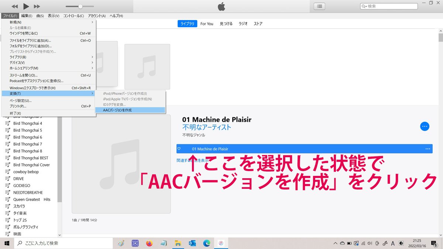Viewport: 443px width, 249px height.
Task: Choose ウインドウを閉じる(C) menu item
Action: pyautogui.click(x=48, y=33)
